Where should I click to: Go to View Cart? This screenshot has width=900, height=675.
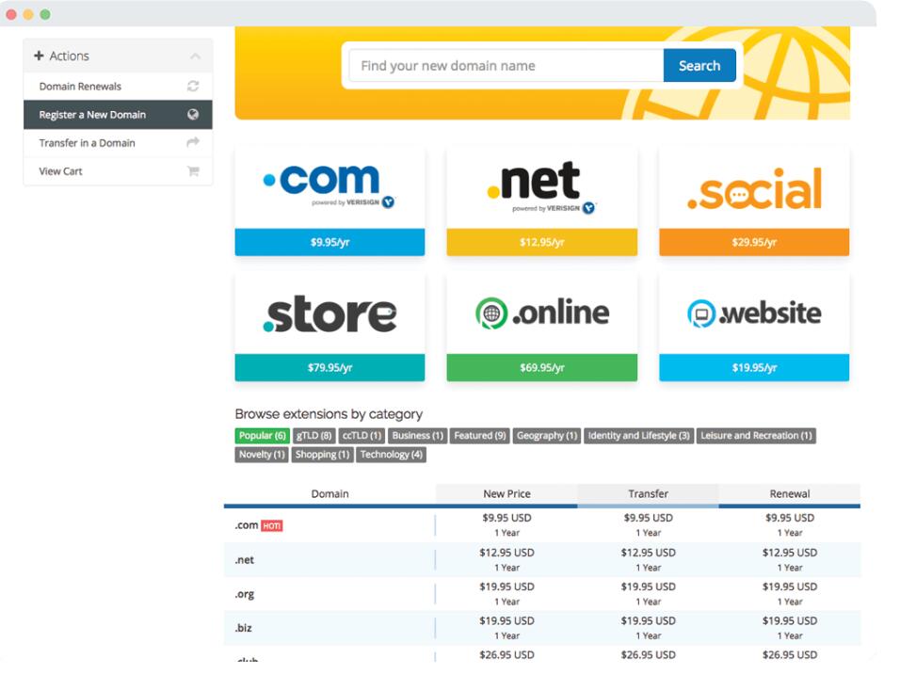(x=118, y=171)
